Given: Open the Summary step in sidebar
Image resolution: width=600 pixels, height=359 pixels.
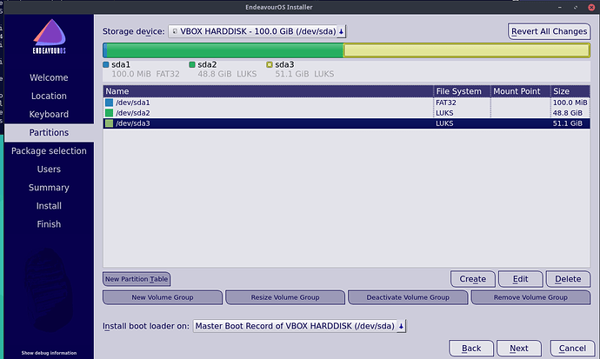Looking at the screenshot, I should point(49,188).
